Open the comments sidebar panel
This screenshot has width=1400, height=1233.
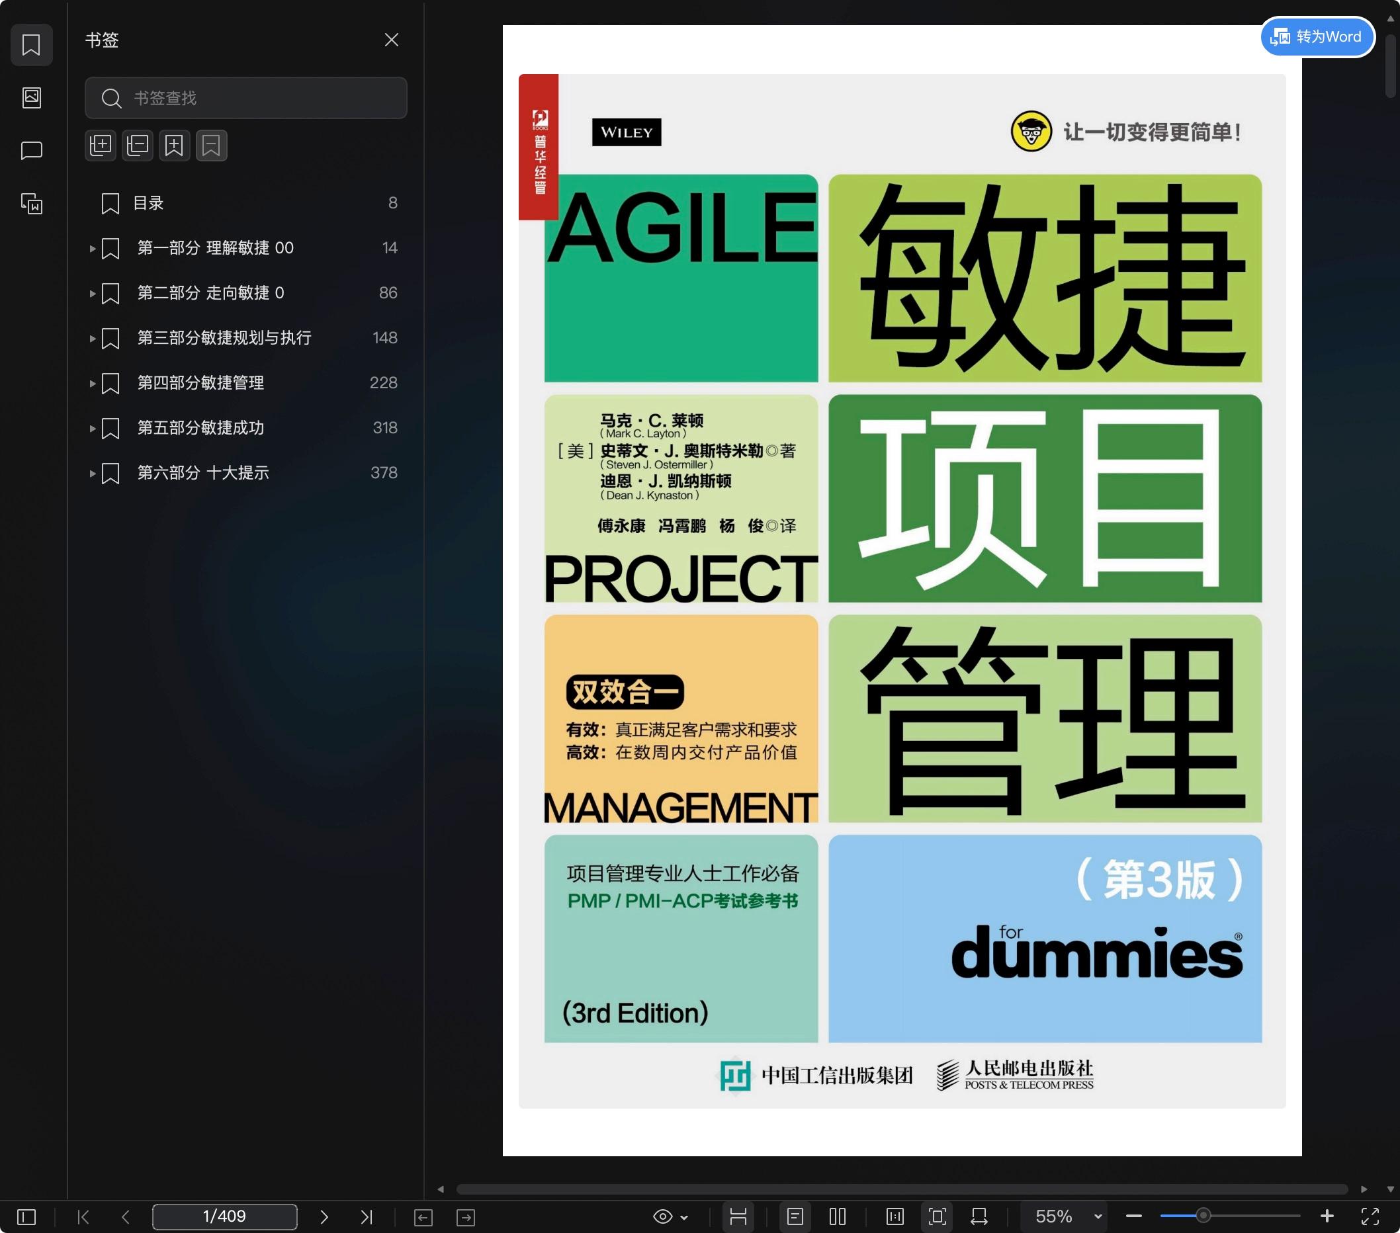[x=32, y=150]
